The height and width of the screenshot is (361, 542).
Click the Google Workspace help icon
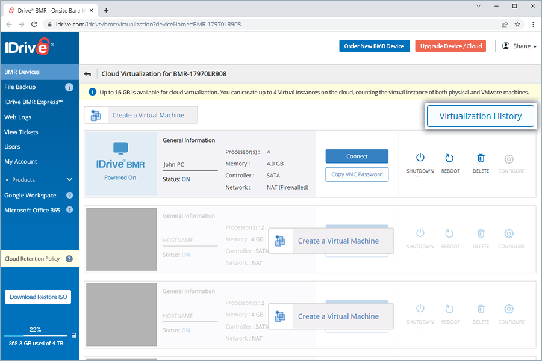pos(69,196)
